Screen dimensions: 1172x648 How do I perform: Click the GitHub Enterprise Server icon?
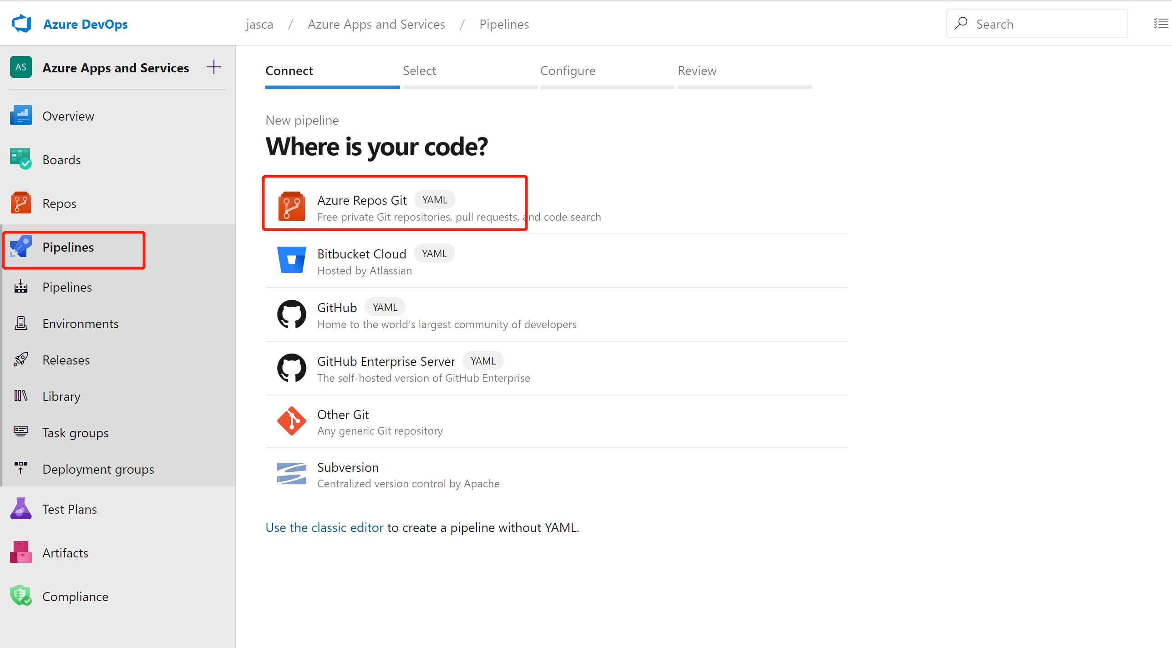(292, 368)
